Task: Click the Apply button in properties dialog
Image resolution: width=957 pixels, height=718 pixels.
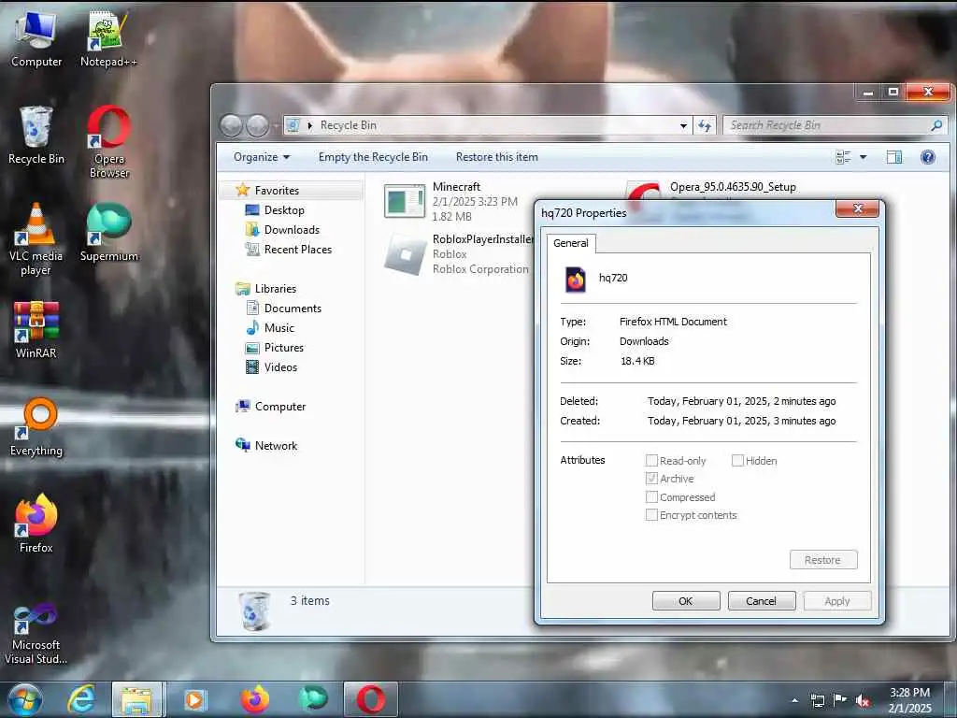Action: [x=836, y=601]
